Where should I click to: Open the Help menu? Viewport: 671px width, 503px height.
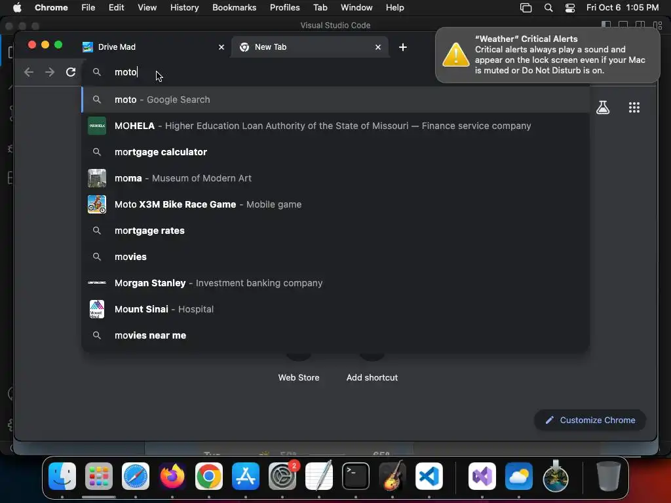tap(394, 7)
